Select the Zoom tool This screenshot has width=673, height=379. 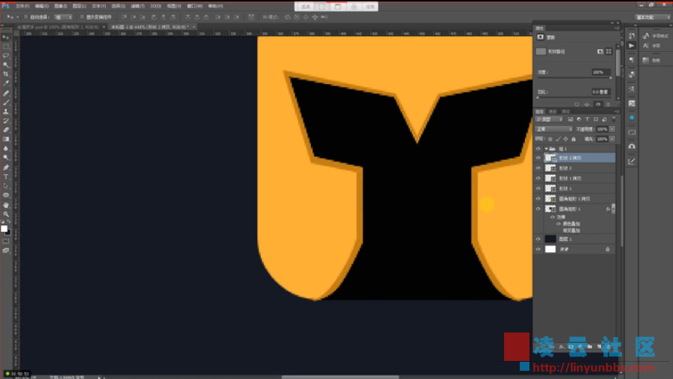(x=6, y=214)
